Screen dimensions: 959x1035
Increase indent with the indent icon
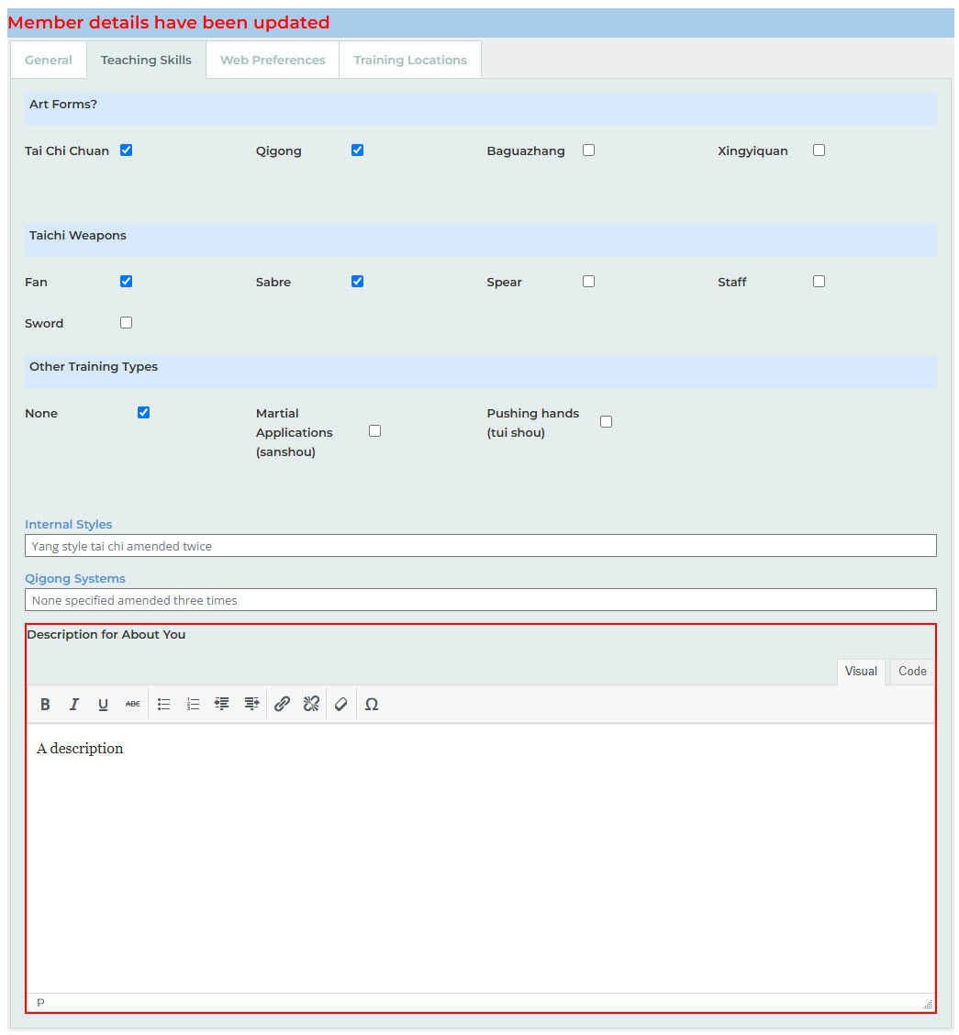(251, 705)
